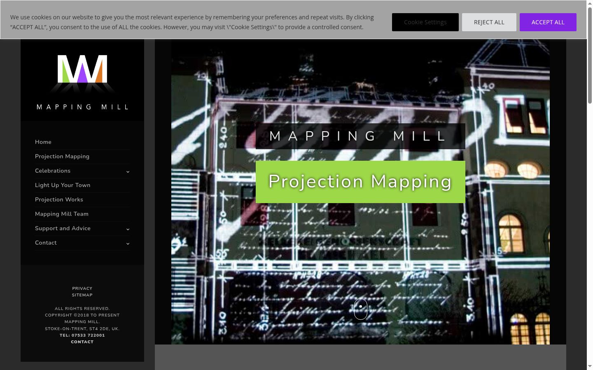Image resolution: width=593 pixels, height=370 pixels.
Task: Expand the Celebrations submenu chevron
Action: 128,171
